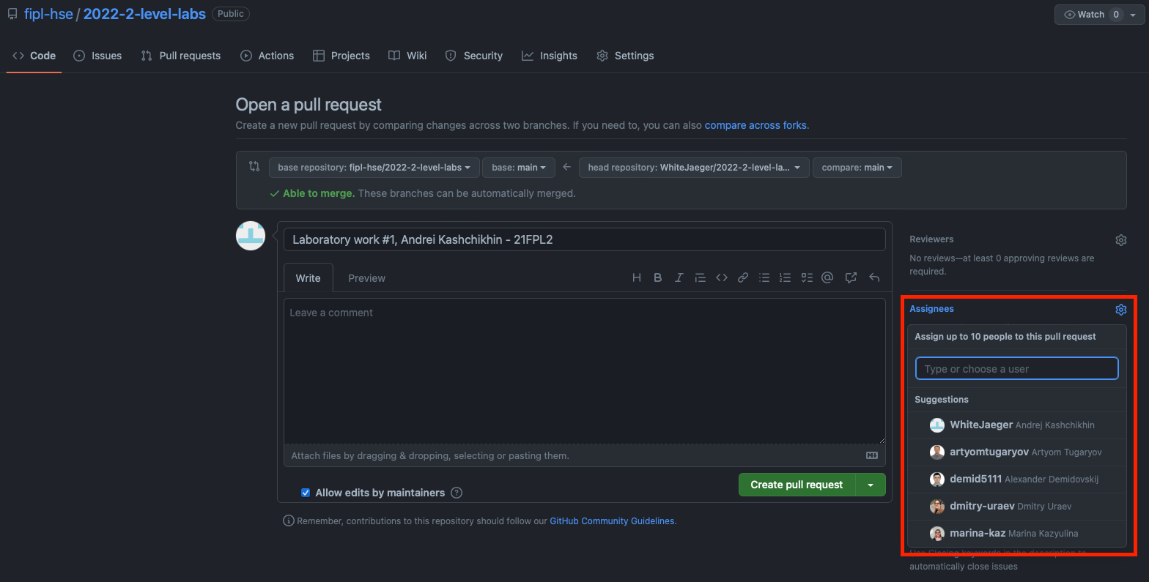Open help for Allow edits by maintainers
Viewport: 1149px width, 582px height.
[457, 493]
